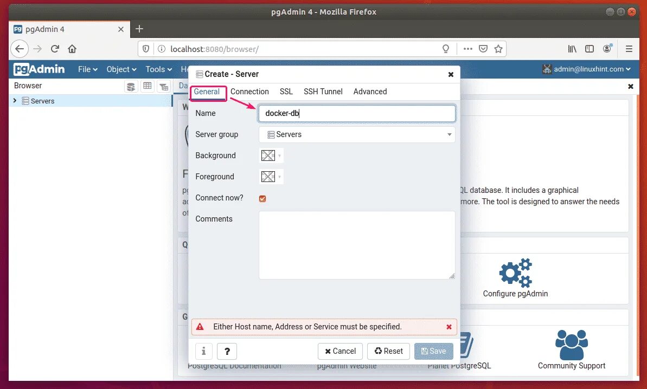647x389 pixels.
Task: Open the Server group dropdown
Action: coord(357,134)
